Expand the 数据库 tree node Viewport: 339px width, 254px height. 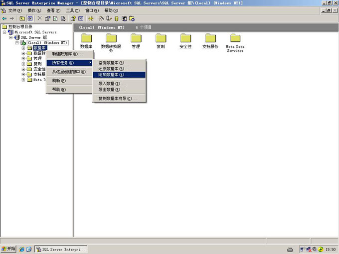tap(23, 48)
